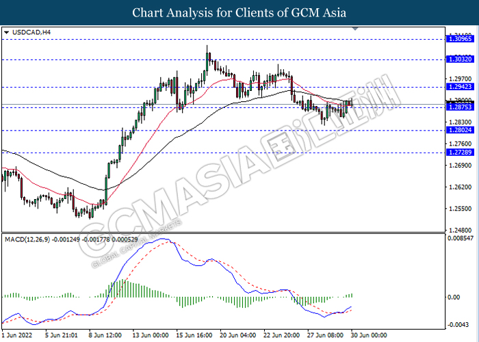Click the 1.26200 axis price value

point(461,187)
